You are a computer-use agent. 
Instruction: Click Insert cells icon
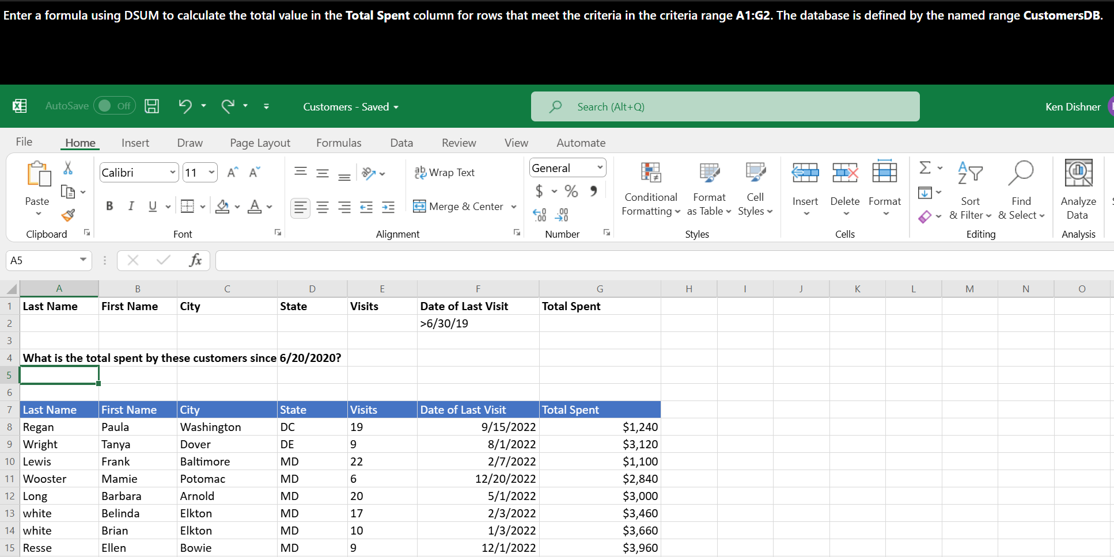(x=805, y=172)
